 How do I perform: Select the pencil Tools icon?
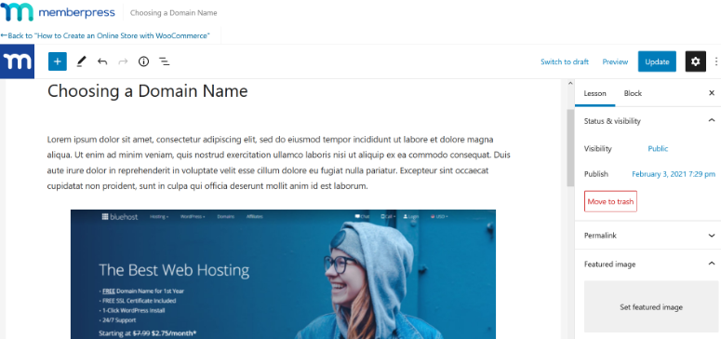[81, 61]
